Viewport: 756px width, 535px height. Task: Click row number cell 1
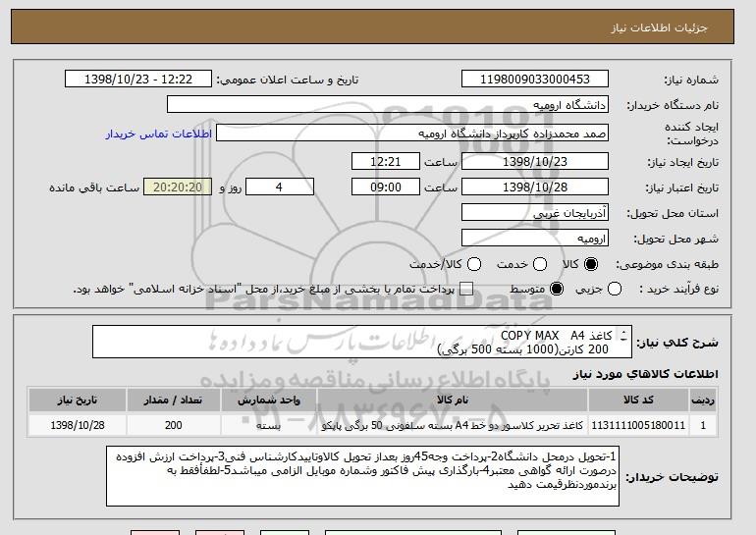click(x=703, y=425)
